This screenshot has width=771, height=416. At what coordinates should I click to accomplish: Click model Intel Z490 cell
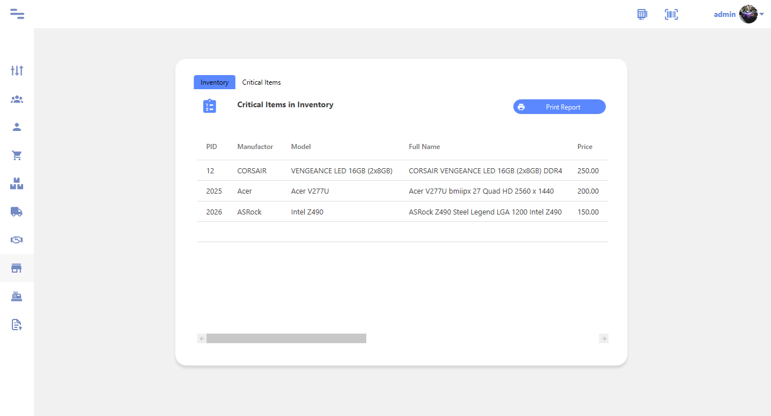pyautogui.click(x=307, y=212)
